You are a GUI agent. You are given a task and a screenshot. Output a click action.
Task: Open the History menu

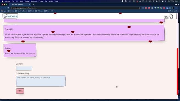[x=27, y=1]
